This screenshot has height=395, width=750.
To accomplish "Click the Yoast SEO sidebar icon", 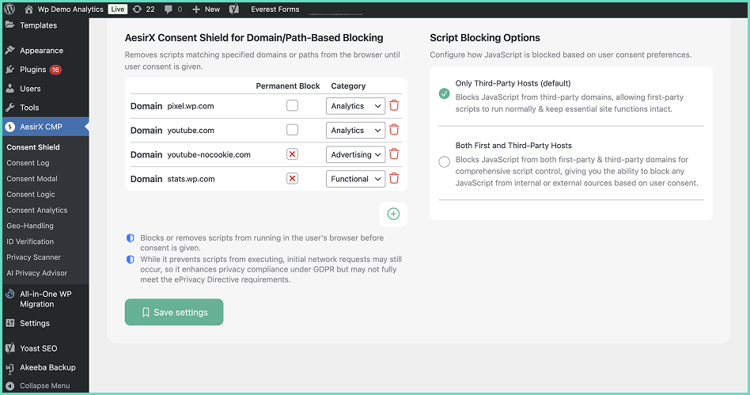I will [x=9, y=348].
